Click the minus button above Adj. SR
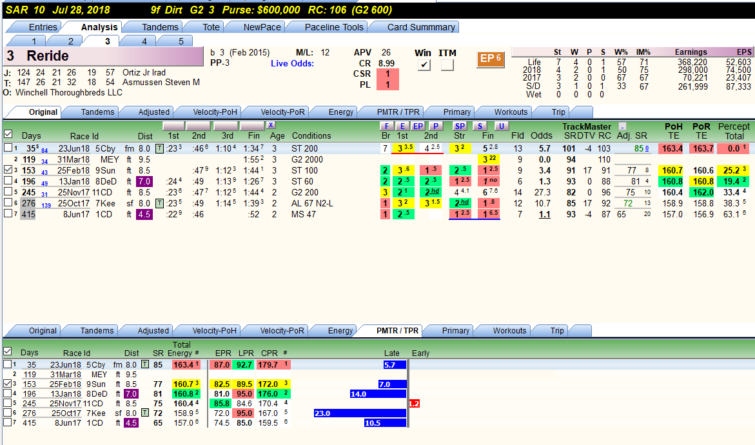755x445 pixels. [622, 126]
